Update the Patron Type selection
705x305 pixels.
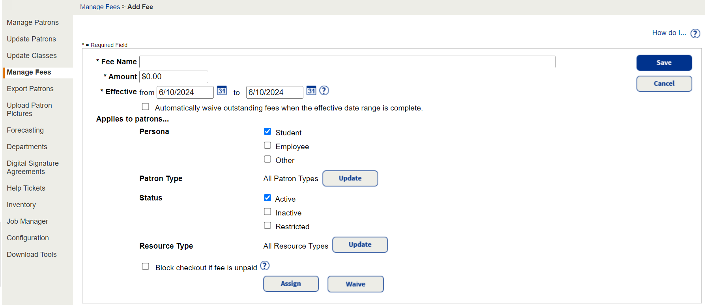(x=350, y=178)
